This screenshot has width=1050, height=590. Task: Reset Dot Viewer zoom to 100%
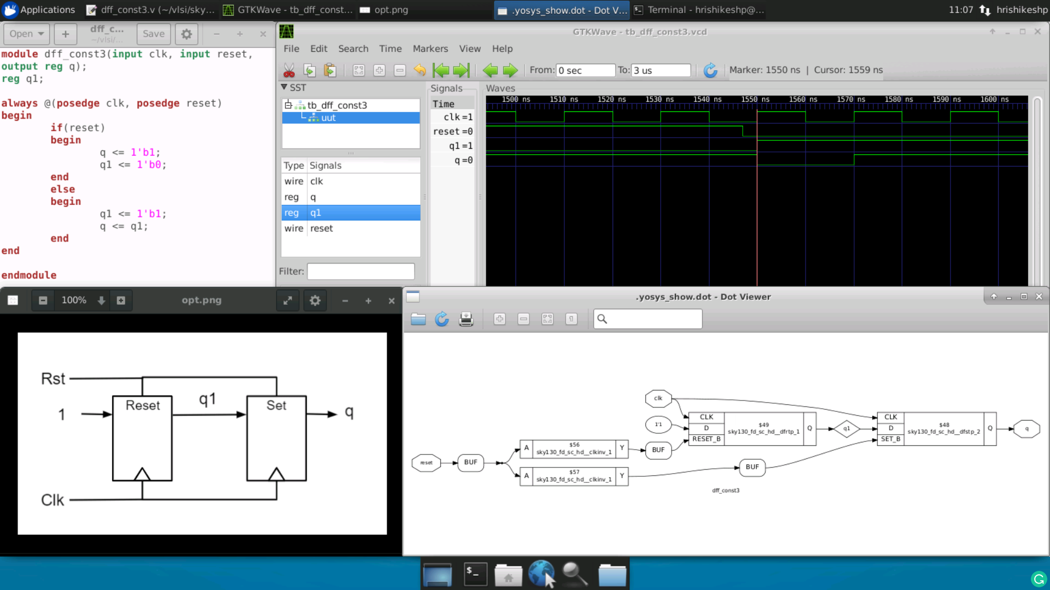[x=571, y=319]
